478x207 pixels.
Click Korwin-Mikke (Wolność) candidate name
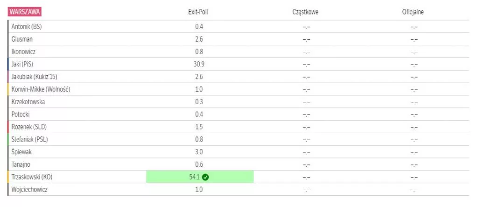[41, 89]
